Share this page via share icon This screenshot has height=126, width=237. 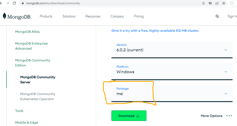217,3
